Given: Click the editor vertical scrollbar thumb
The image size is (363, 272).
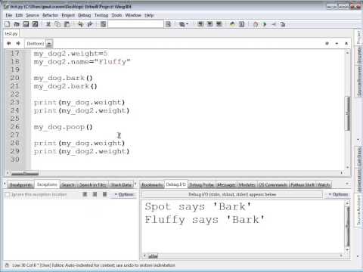Looking at the screenshot, I should coord(347,113).
